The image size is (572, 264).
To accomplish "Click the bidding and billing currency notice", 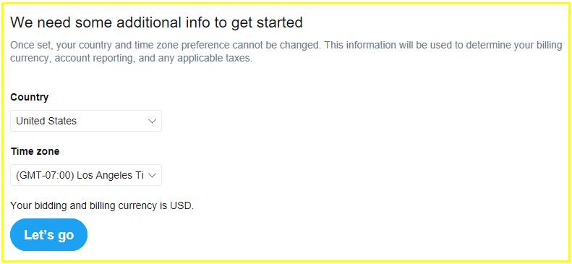I will click(102, 205).
